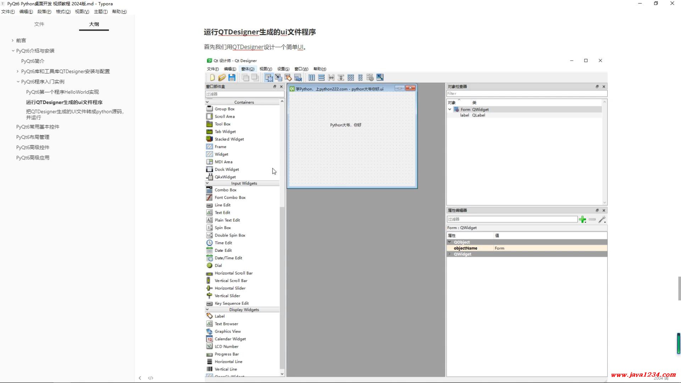
Task: Select Calendar Widget in Display Widgets
Action: 230,339
